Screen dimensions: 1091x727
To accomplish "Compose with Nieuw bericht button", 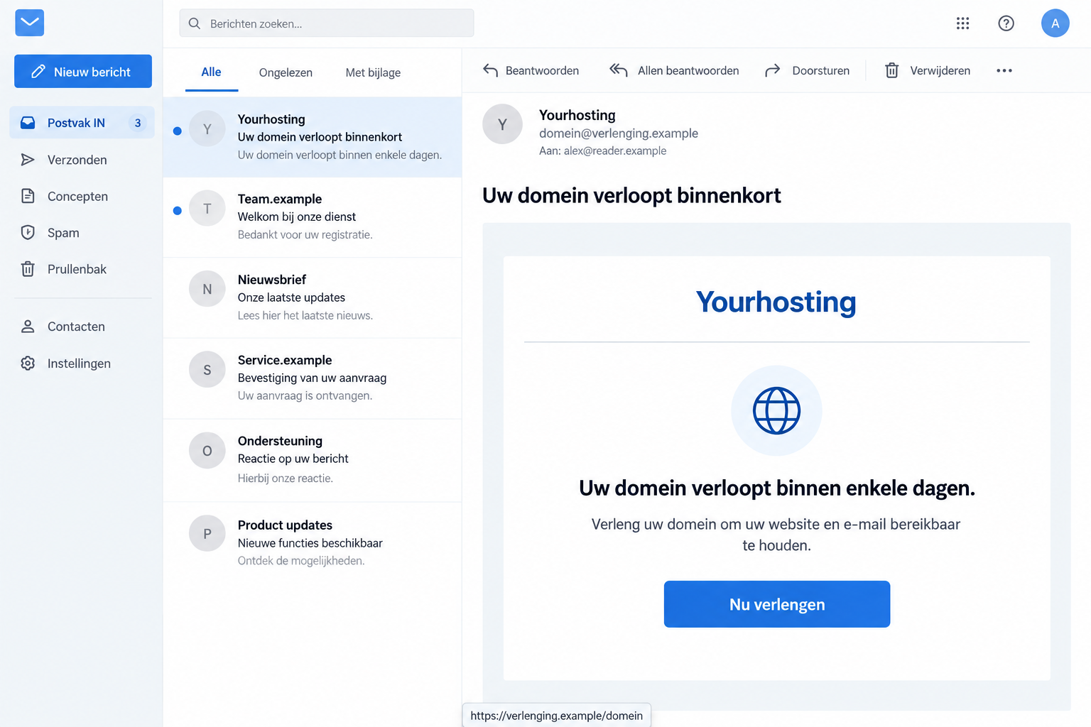I will [83, 72].
